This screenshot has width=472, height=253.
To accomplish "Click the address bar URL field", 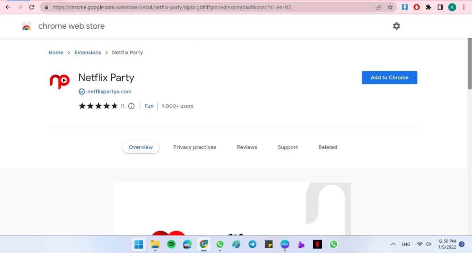I will (x=197, y=7).
